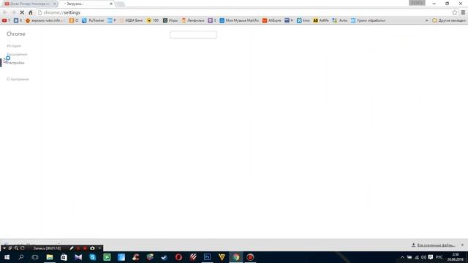Open a new tab
This screenshot has height=263, width=468.
tap(120, 4)
